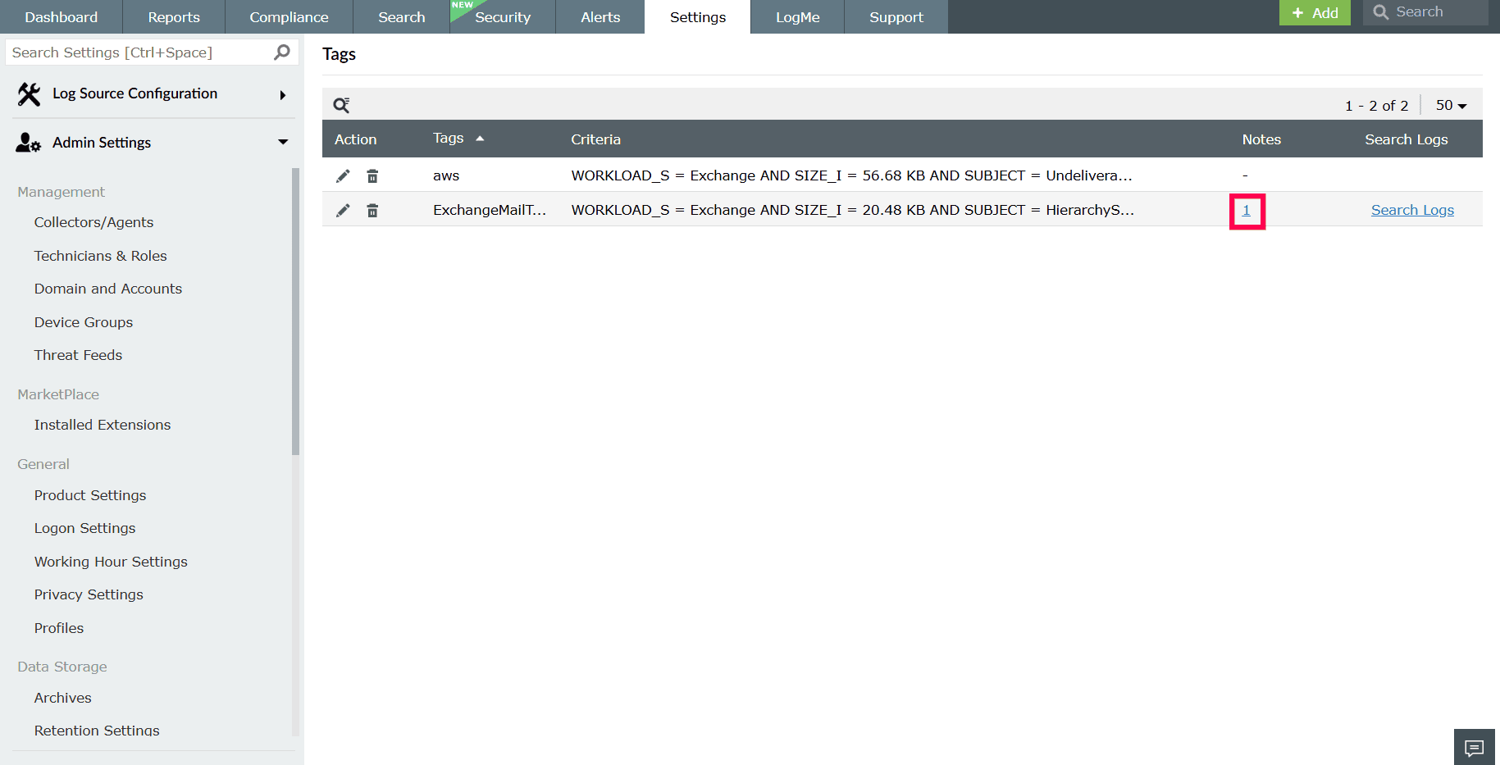The height and width of the screenshot is (765, 1500).
Task: Click the Search Settings magnifier icon
Action: [282, 52]
